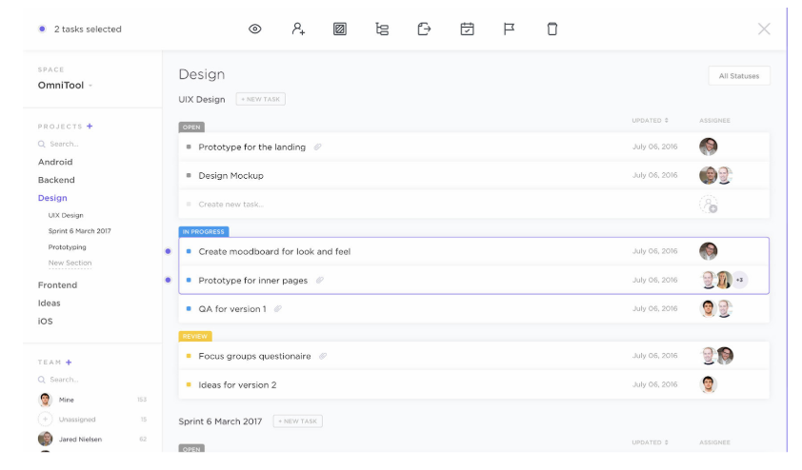Open the Frontend project in sidebar
This screenshot has height=470, width=802.
(57, 285)
